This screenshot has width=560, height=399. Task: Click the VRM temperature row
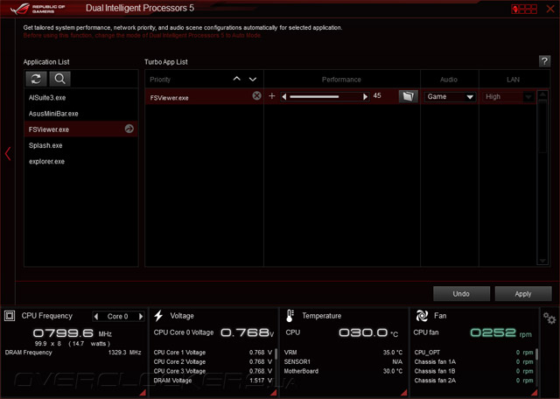click(x=343, y=353)
